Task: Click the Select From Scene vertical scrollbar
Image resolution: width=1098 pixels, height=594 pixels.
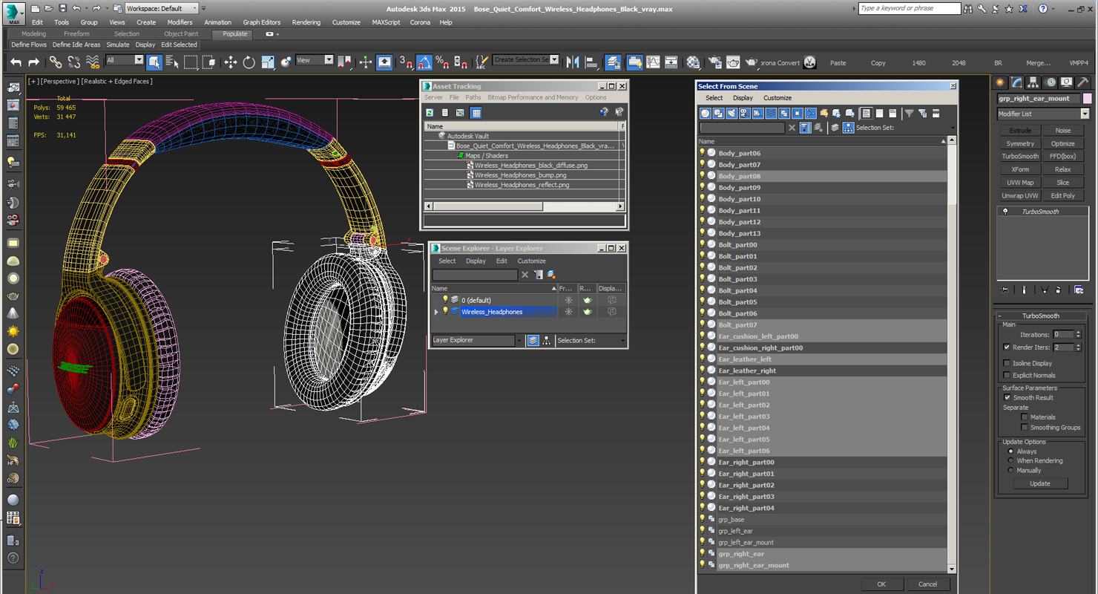Action: (953, 356)
